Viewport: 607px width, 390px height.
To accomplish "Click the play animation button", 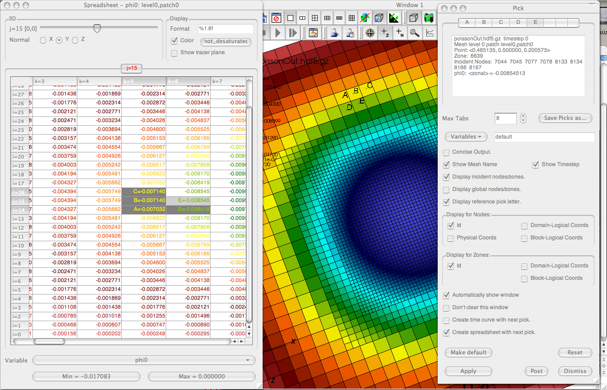I will [x=278, y=32].
